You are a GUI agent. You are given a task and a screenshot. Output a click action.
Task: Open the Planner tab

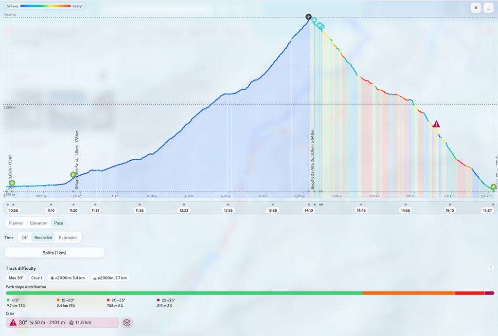point(16,223)
